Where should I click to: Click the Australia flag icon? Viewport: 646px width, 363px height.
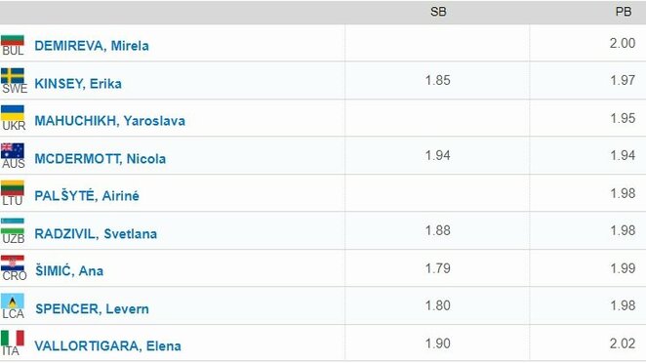click(13, 151)
